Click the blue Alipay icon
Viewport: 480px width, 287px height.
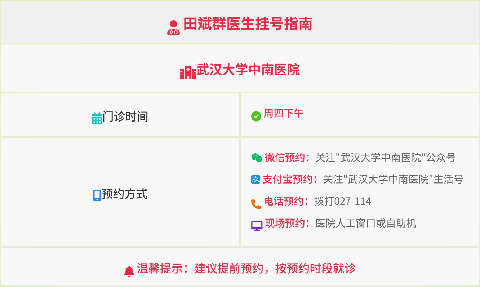pos(255,179)
